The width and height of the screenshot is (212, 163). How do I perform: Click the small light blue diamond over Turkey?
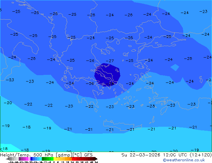click(x=175, y=67)
